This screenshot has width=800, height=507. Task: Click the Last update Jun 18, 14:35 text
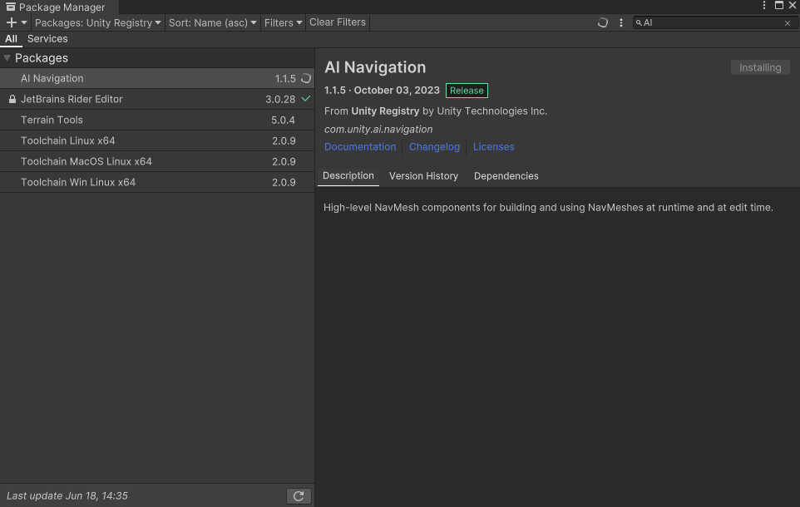(67, 495)
